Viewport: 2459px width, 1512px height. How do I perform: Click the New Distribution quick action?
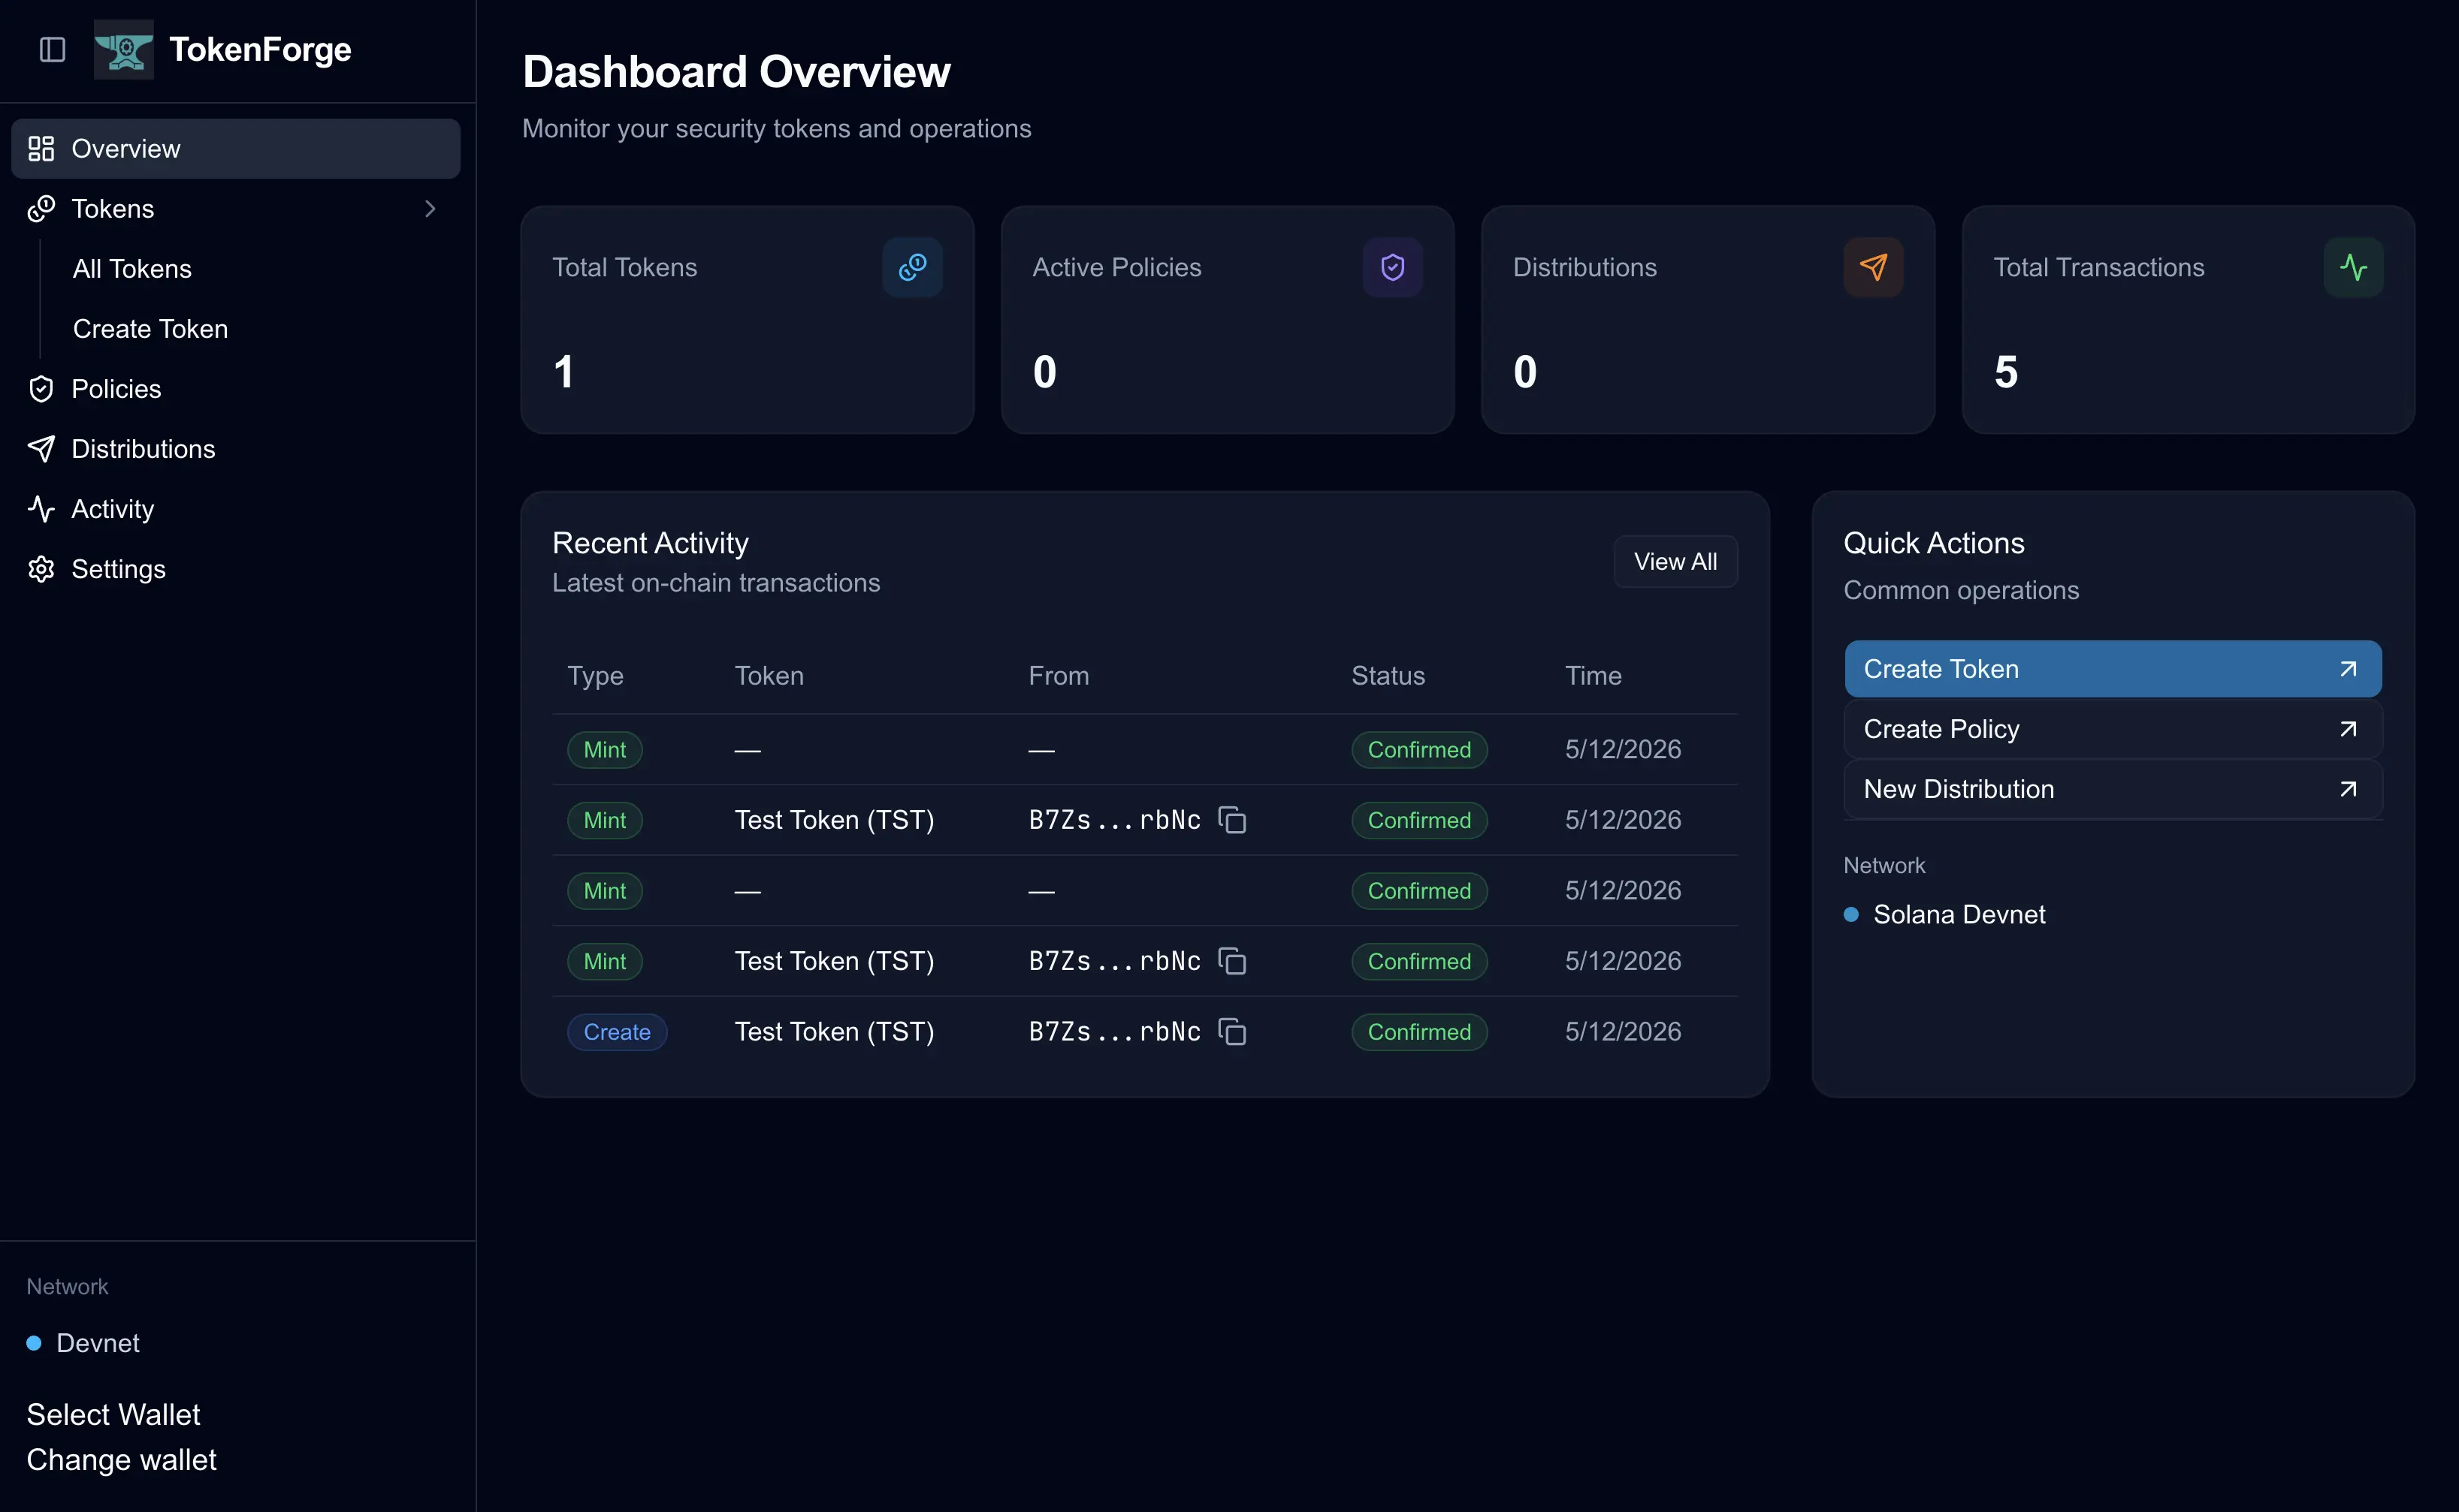pyautogui.click(x=2113, y=788)
